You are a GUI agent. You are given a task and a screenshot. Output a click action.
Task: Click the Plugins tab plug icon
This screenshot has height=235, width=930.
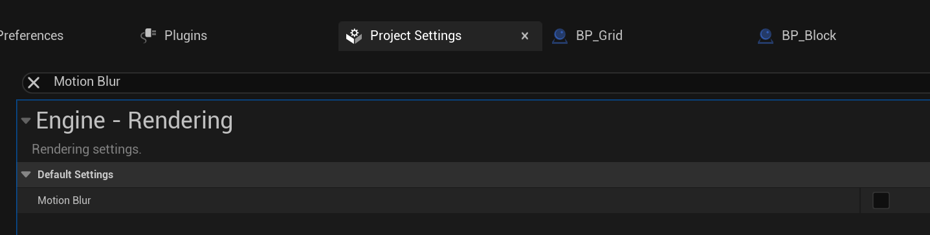(x=149, y=36)
